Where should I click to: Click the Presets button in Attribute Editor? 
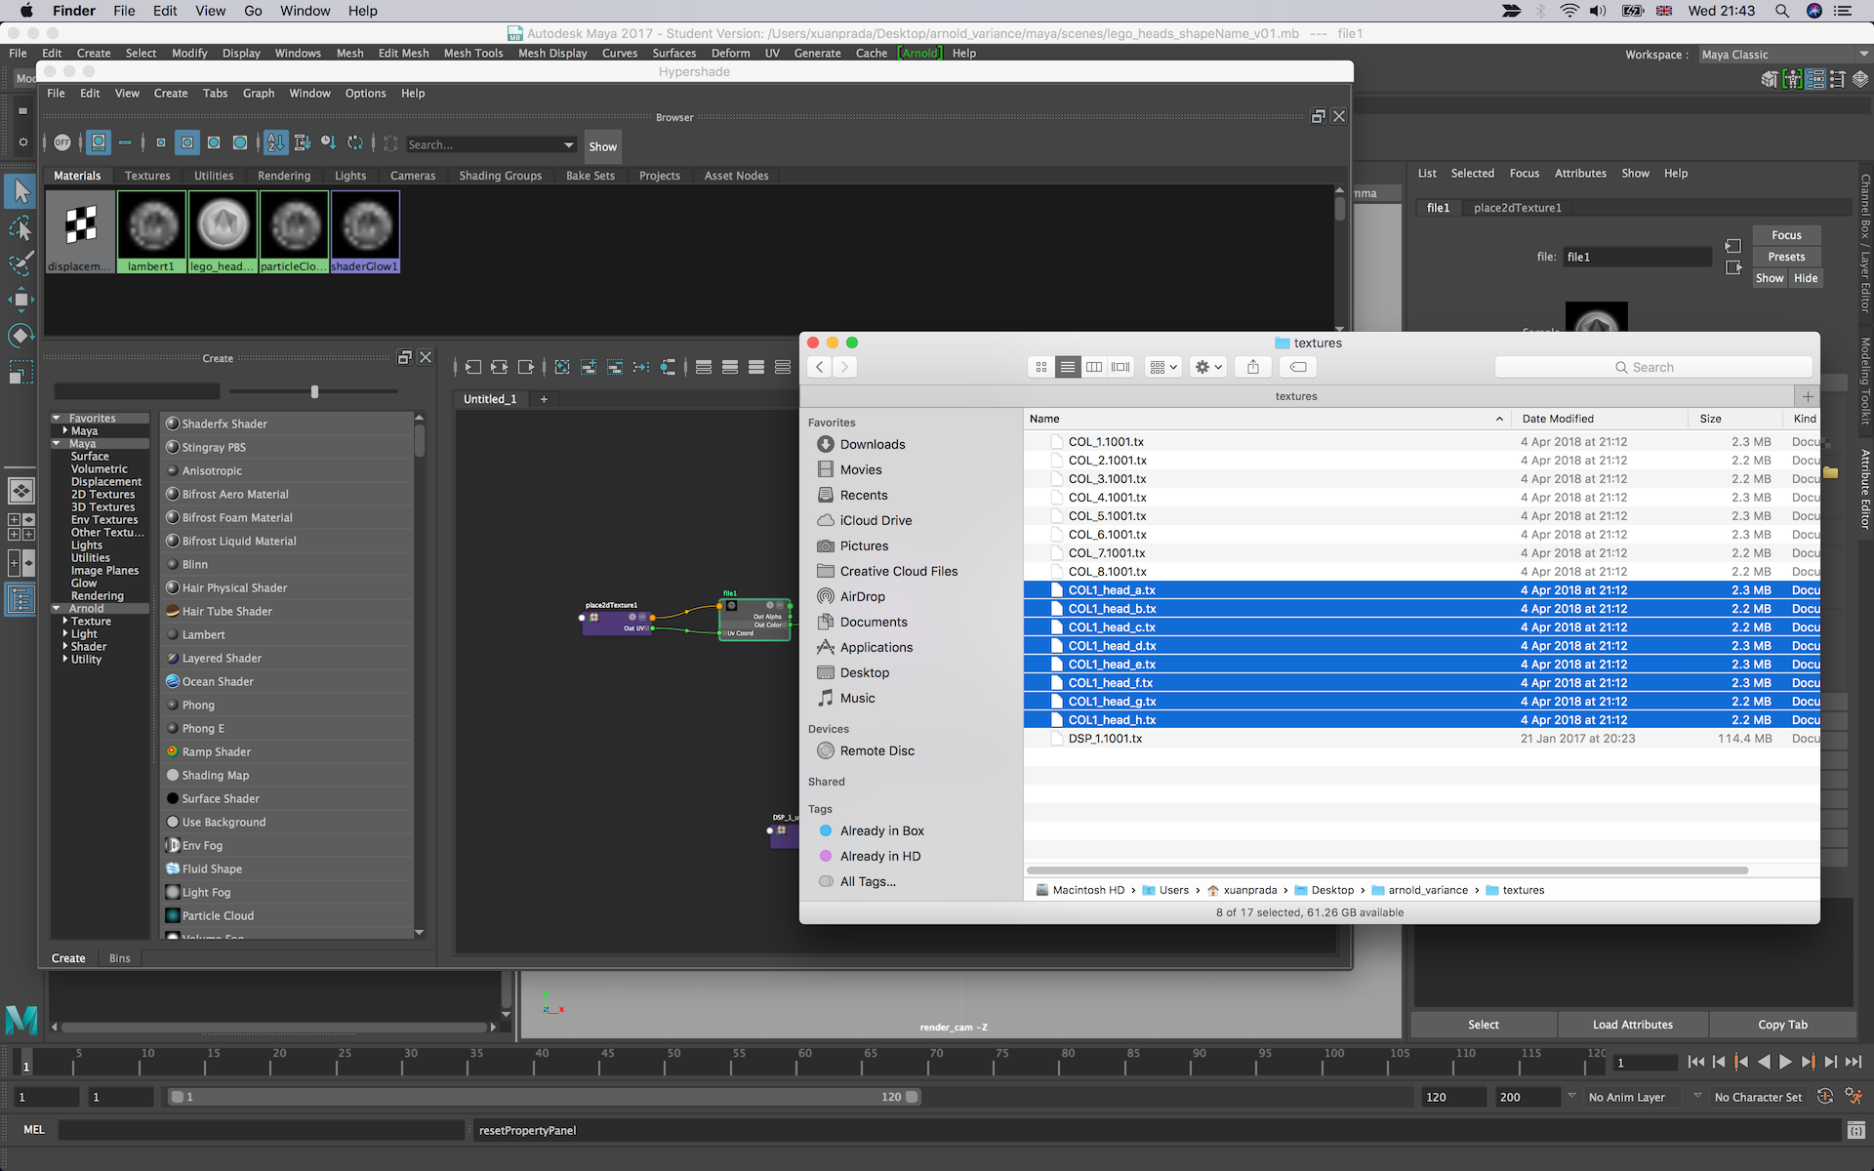coord(1786,257)
